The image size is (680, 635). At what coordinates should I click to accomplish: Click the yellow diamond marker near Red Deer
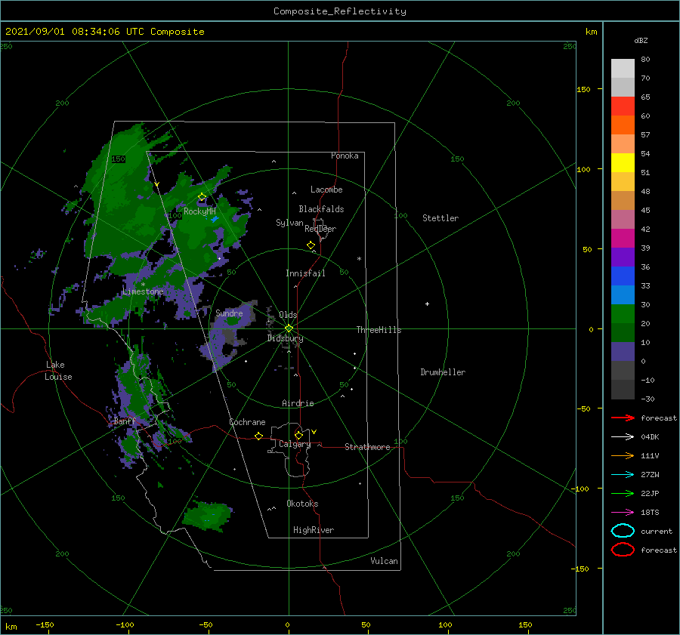click(311, 245)
